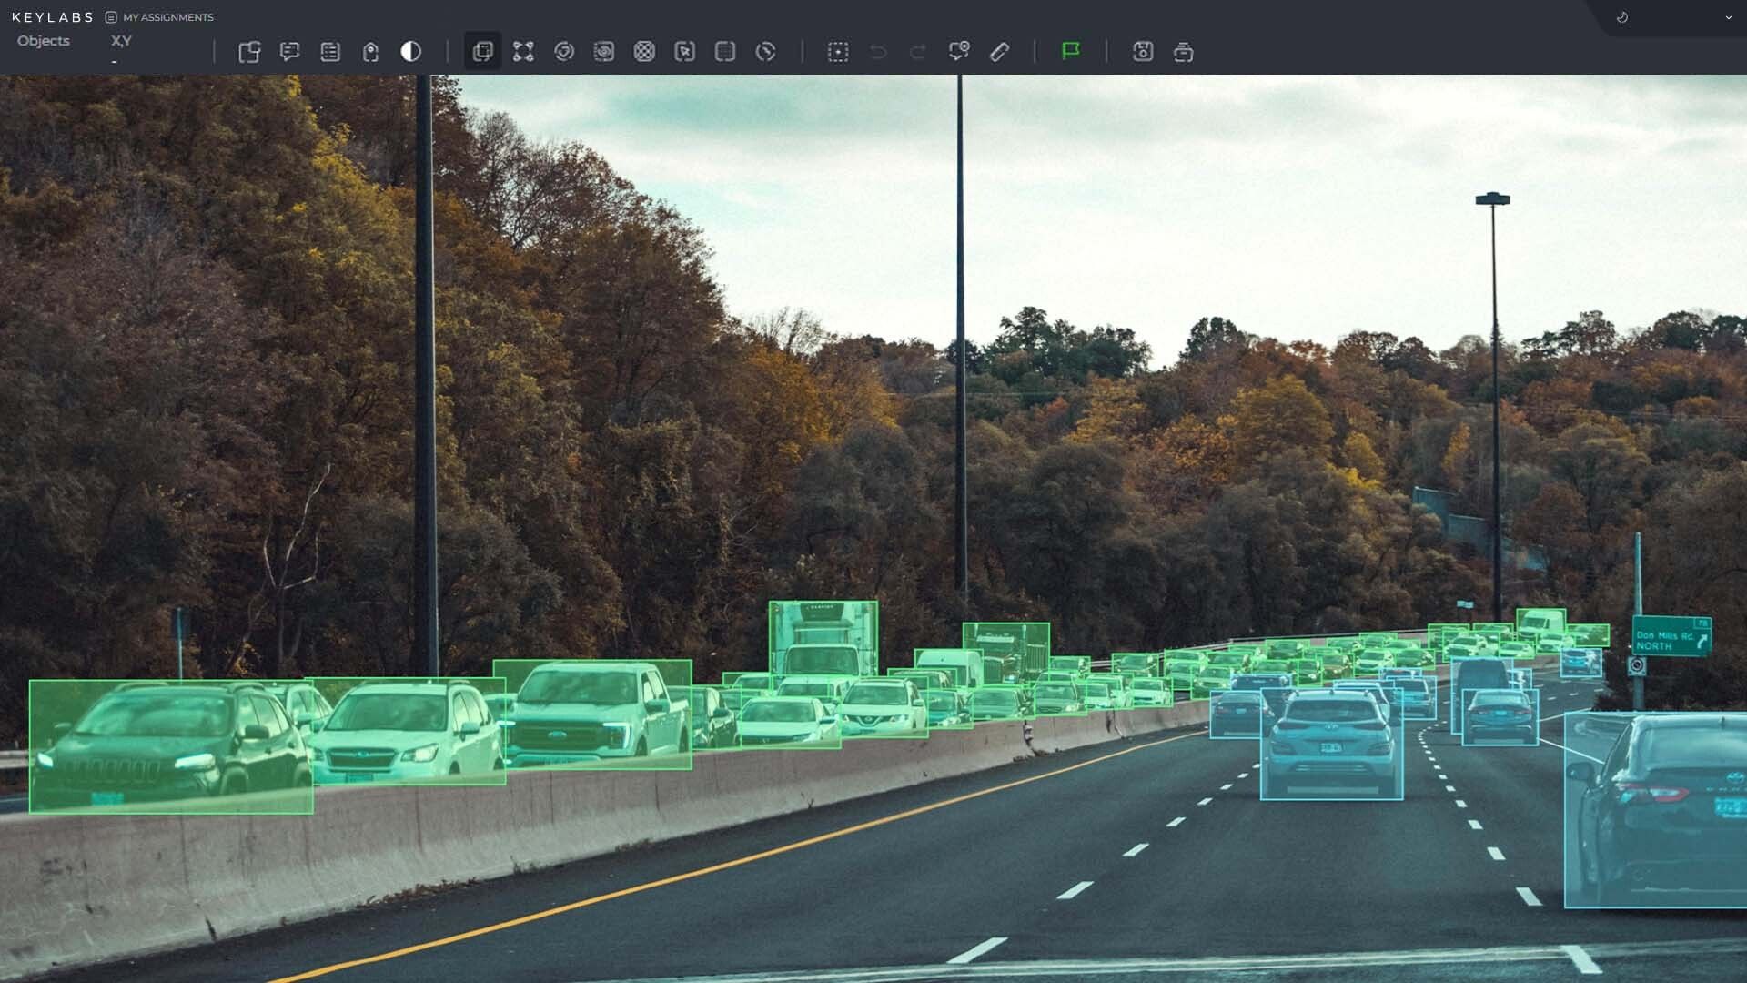Click the tag labeling icon

pos(369,53)
